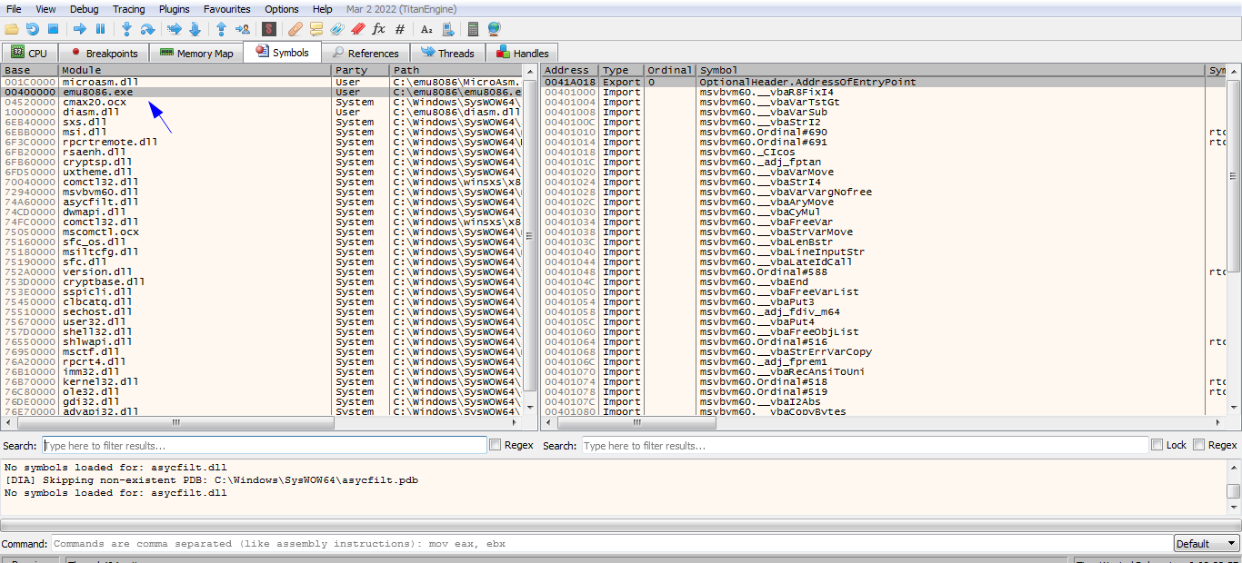This screenshot has width=1242, height=563.
Task: Expand the Tracing menu
Action: [x=128, y=9]
